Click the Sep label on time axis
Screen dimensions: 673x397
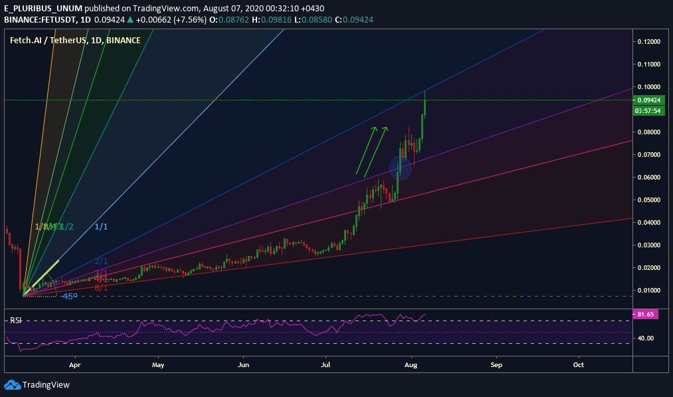click(496, 365)
